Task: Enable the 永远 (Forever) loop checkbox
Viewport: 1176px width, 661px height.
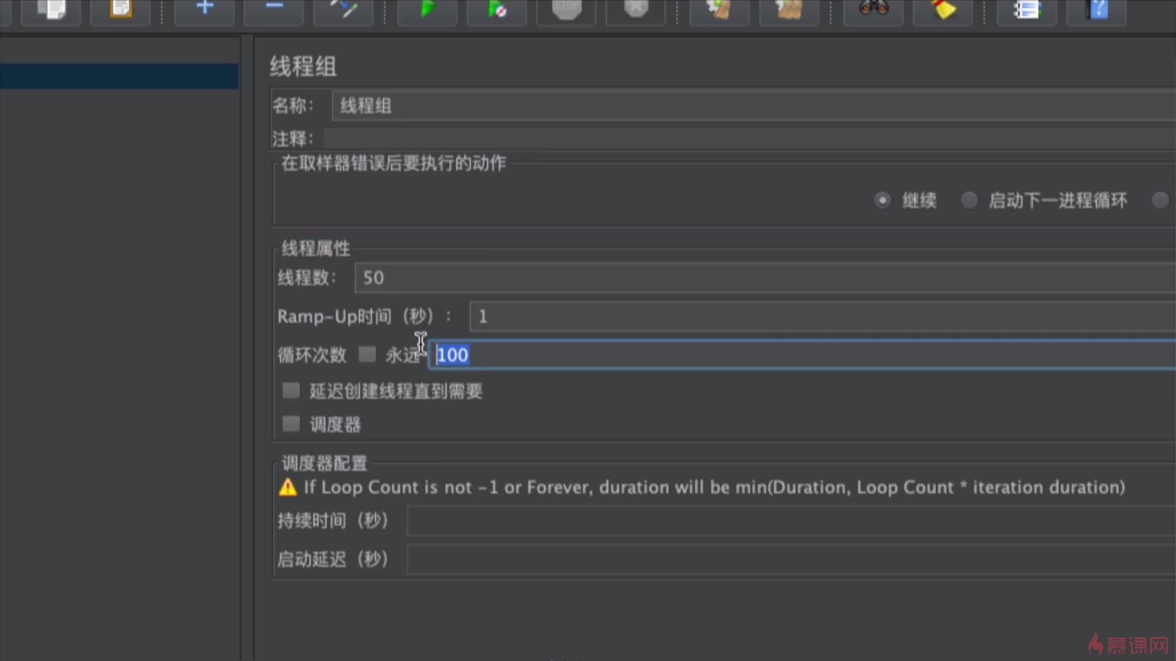Action: [x=367, y=354]
